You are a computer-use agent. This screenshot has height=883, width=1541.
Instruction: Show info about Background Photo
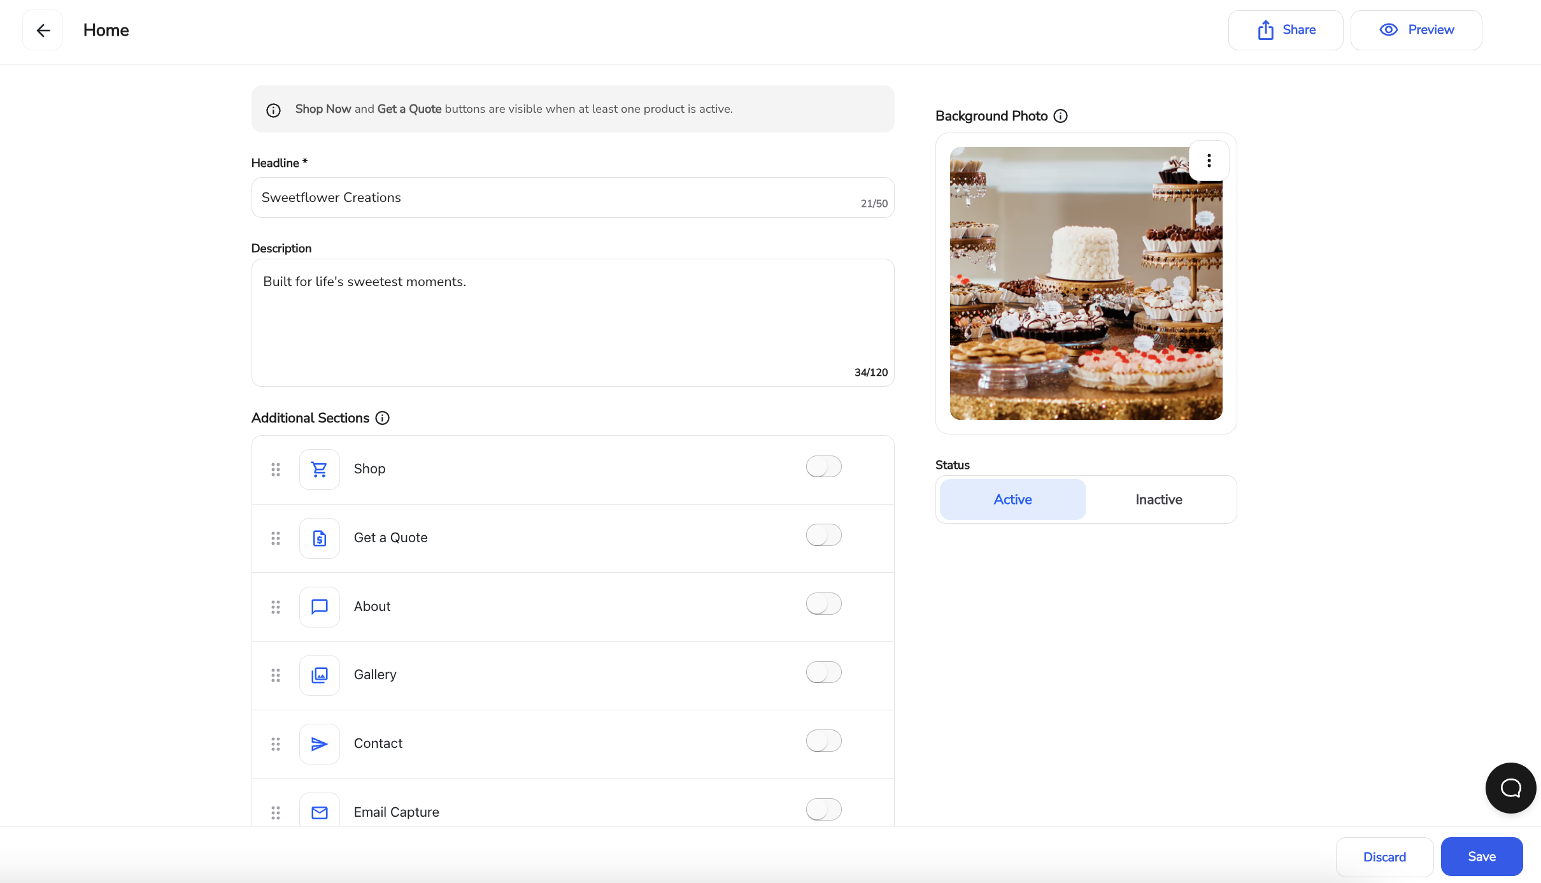(1060, 116)
